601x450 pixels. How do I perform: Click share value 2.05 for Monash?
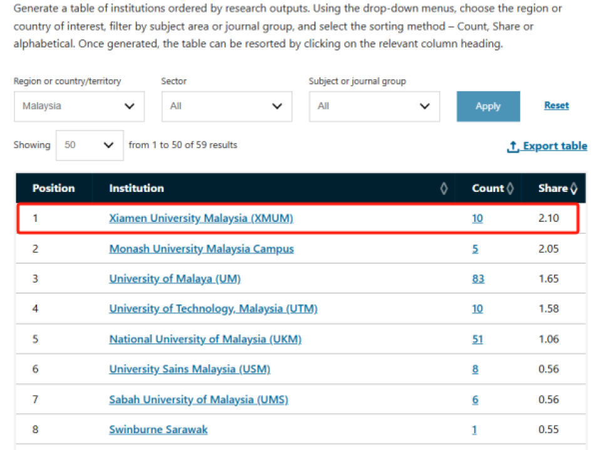[548, 249]
